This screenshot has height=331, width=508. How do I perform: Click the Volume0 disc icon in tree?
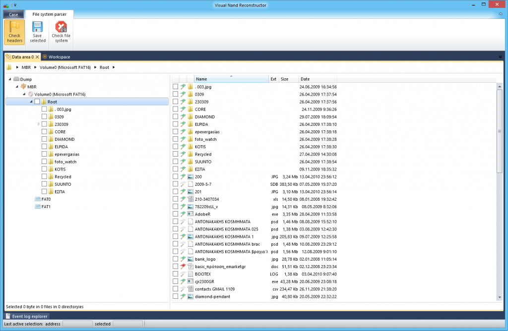pyautogui.click(x=31, y=94)
